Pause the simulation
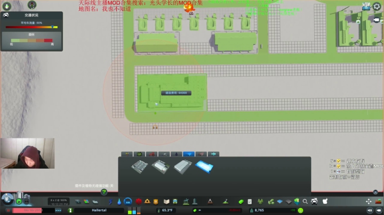This screenshot has width=384, height=215. (9, 210)
